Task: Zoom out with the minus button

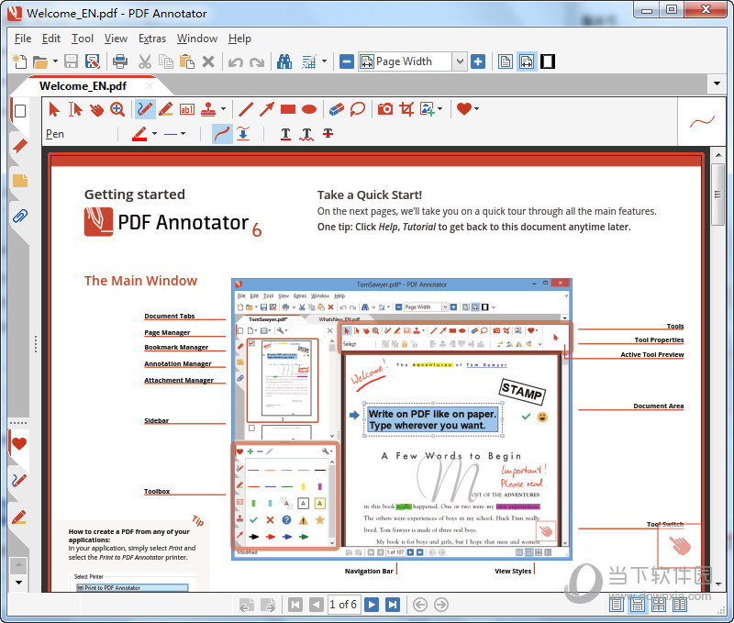Action: point(347,61)
